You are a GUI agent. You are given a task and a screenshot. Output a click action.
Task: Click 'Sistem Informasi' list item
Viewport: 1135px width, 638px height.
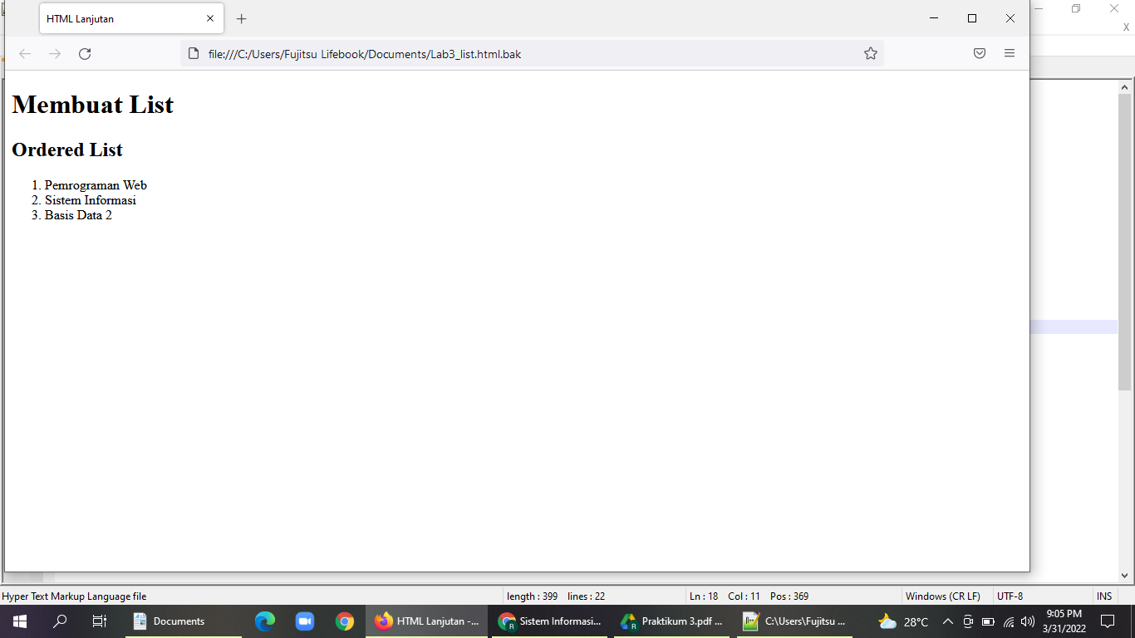click(91, 200)
